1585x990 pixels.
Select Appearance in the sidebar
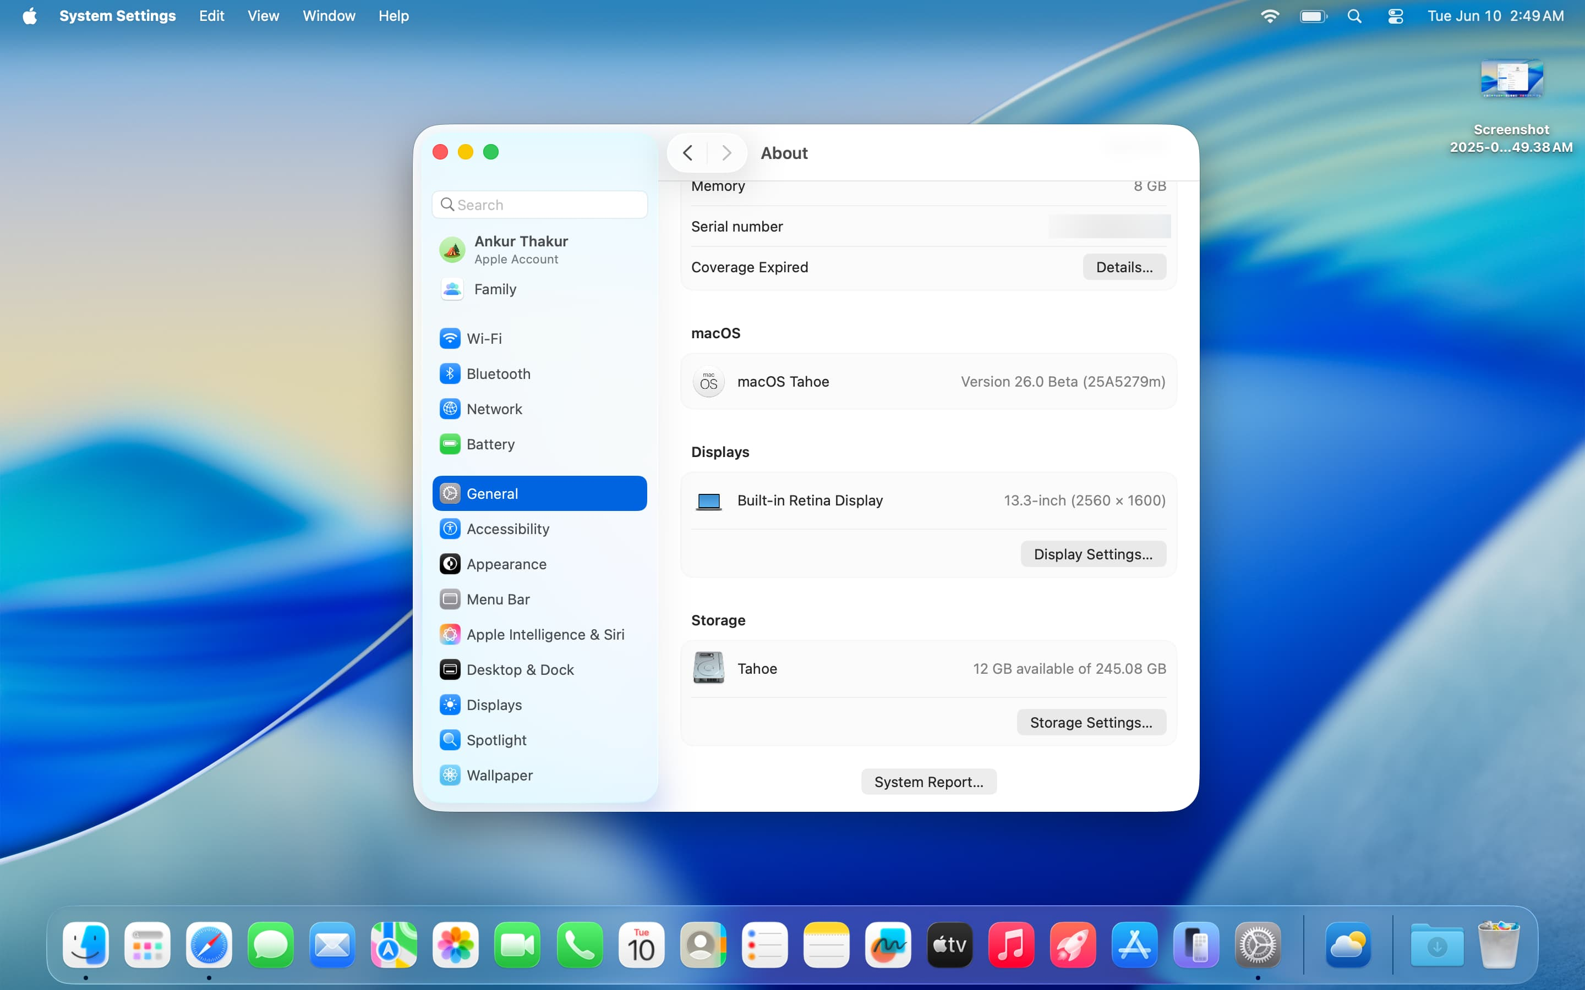coord(506,564)
